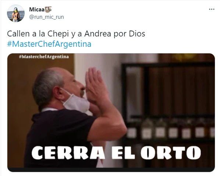Open the blue #MasterChefArgentina hashtag
The width and height of the screenshot is (220, 176).
[49, 44]
